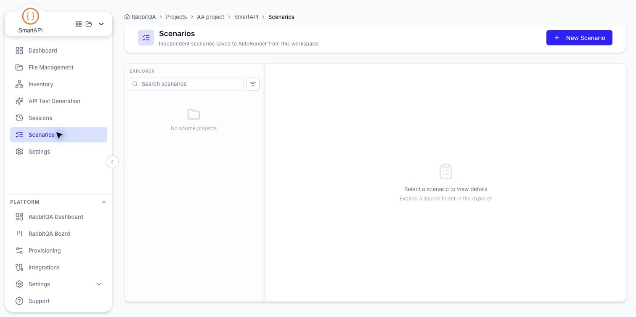Image resolution: width=636 pixels, height=317 pixels.
Task: Select Scenarios in the sidebar
Action: [x=58, y=135]
